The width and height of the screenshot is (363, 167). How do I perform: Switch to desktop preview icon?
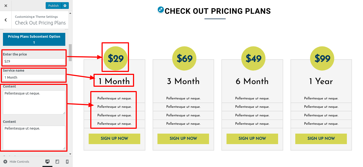pyautogui.click(x=47, y=162)
